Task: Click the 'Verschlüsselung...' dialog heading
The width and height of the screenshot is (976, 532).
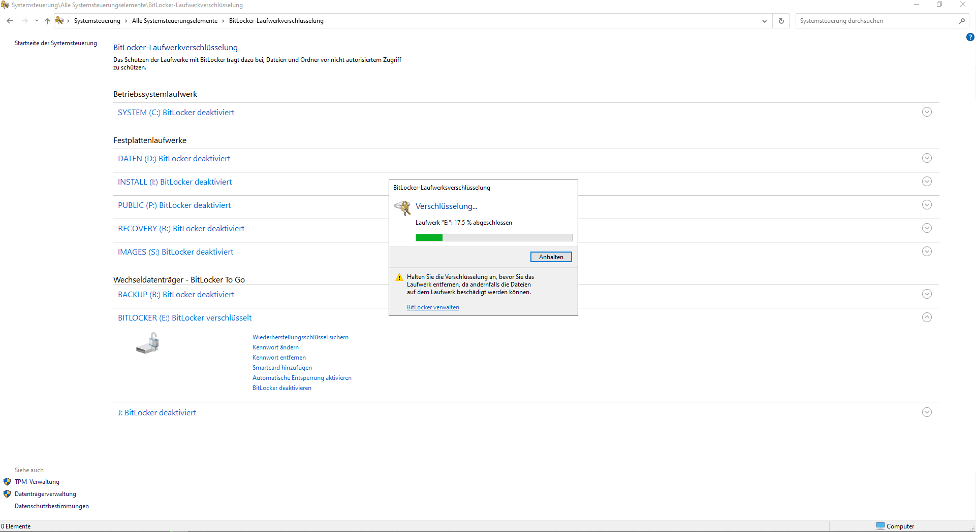Action: (x=447, y=206)
